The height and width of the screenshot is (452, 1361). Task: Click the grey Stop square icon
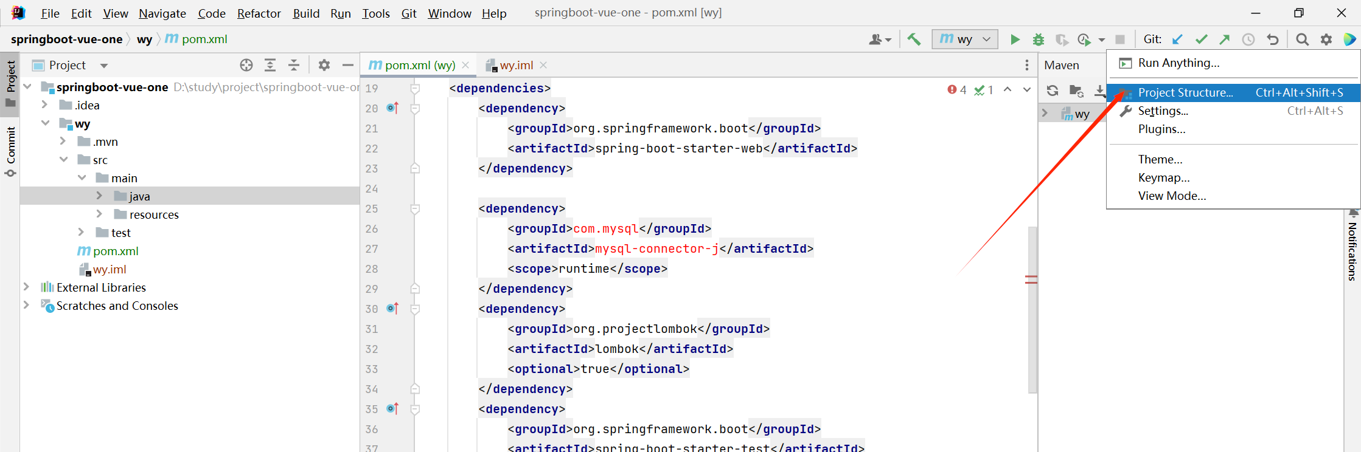(1120, 39)
